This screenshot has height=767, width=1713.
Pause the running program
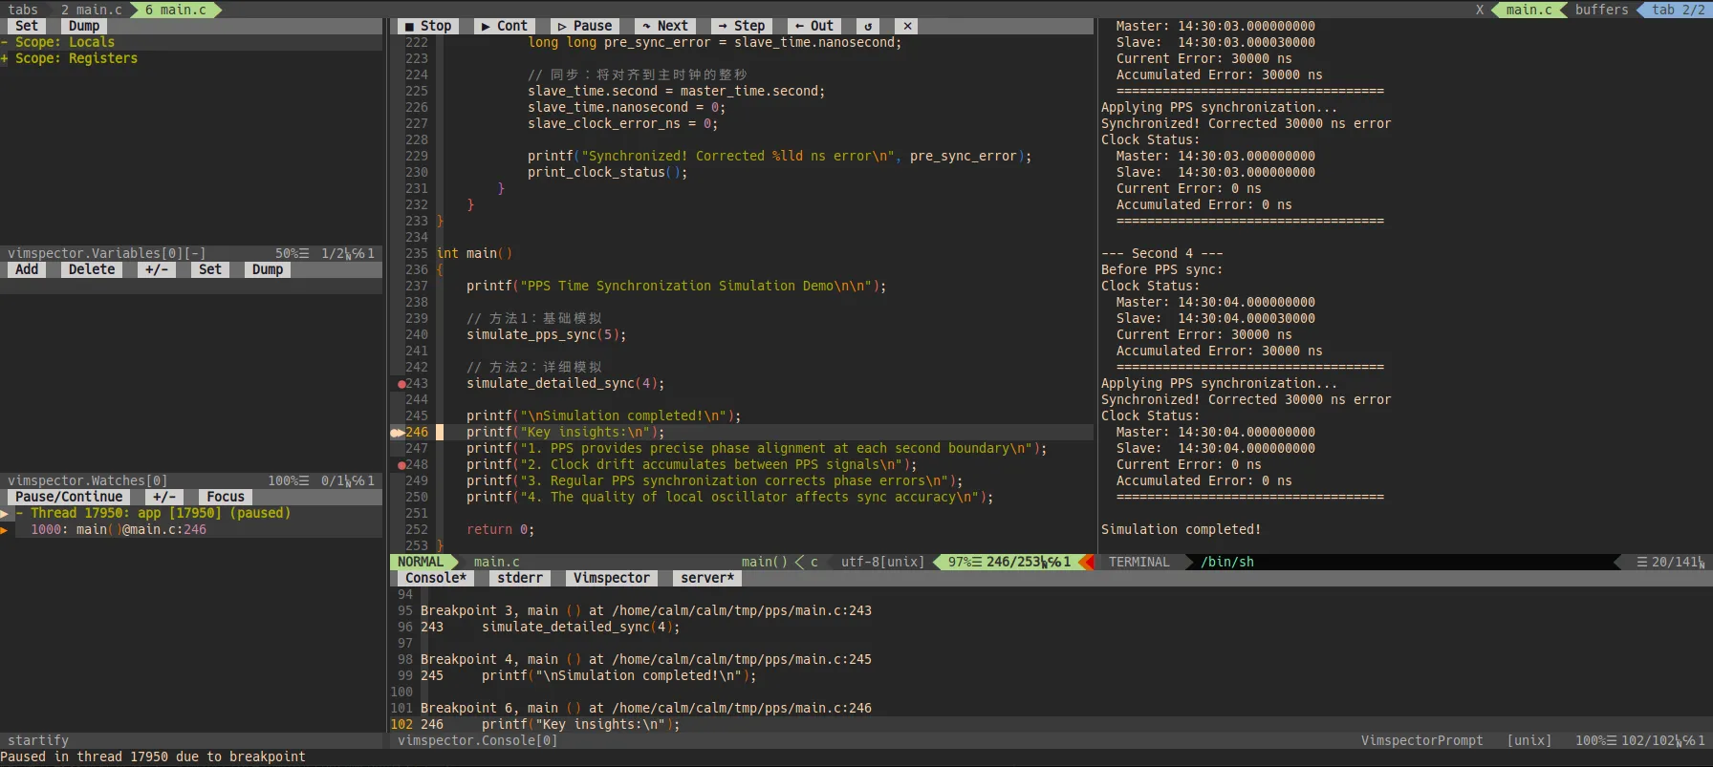tap(585, 26)
